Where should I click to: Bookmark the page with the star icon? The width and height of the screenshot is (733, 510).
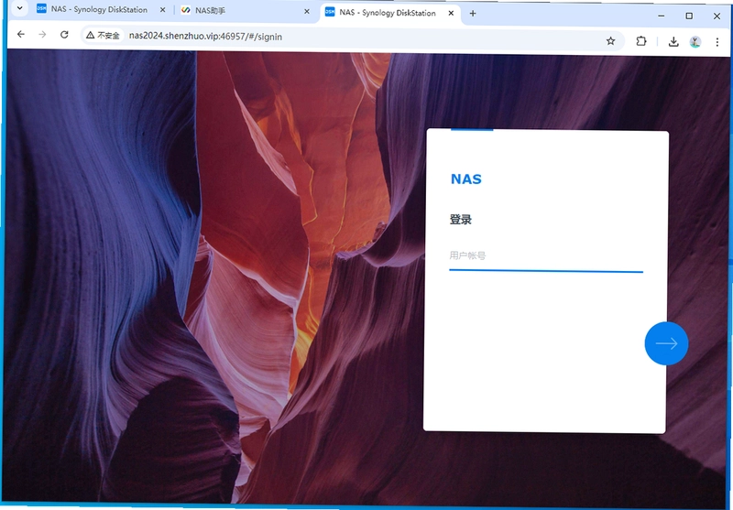(610, 41)
